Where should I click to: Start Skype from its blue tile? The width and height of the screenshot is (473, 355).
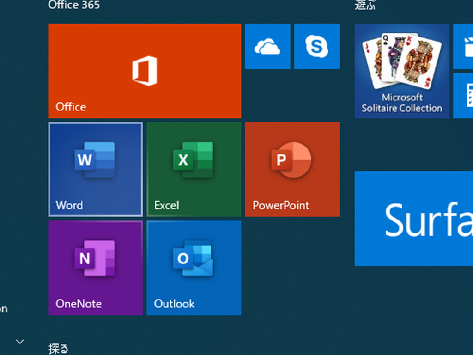[x=317, y=46]
